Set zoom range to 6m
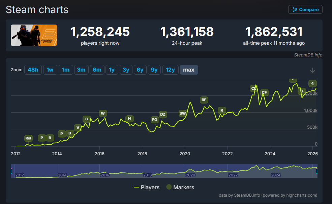The image size is (332, 204). click(97, 70)
